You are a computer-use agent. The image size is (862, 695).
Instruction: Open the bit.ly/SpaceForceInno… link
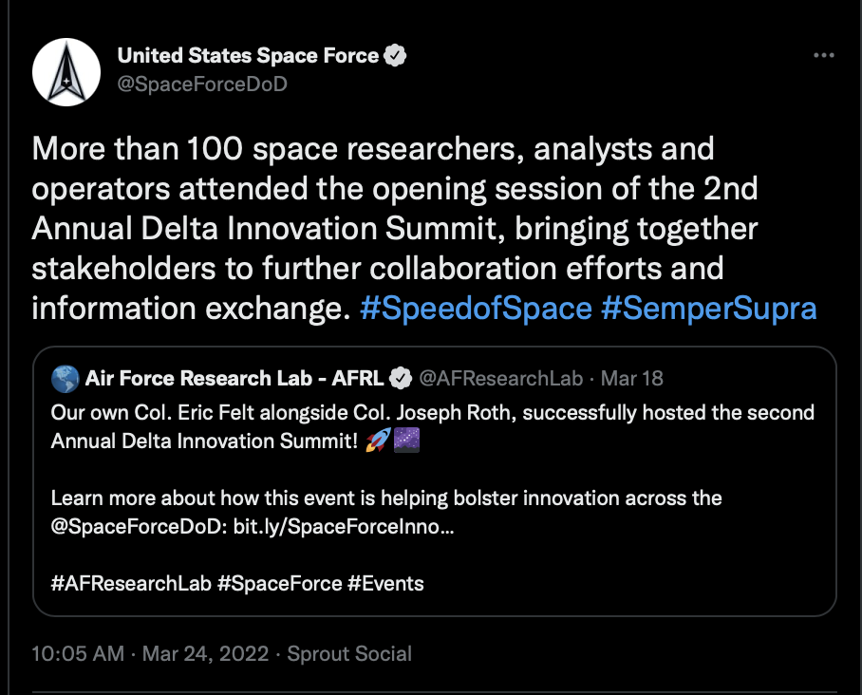[344, 527]
